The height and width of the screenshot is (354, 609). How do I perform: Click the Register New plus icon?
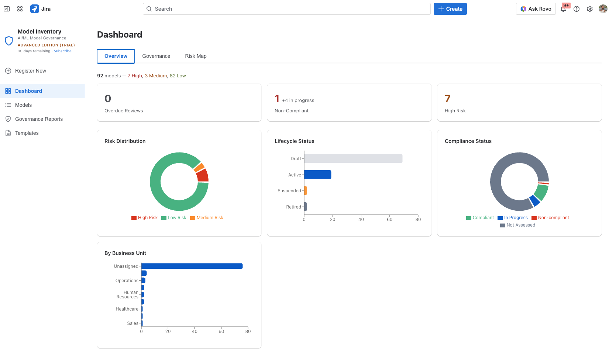pyautogui.click(x=8, y=71)
